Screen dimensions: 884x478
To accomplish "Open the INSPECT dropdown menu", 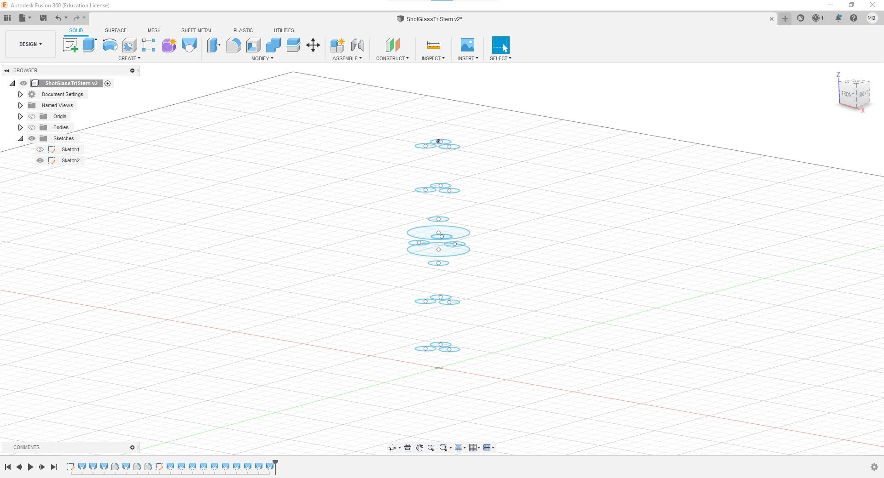I will click(433, 58).
